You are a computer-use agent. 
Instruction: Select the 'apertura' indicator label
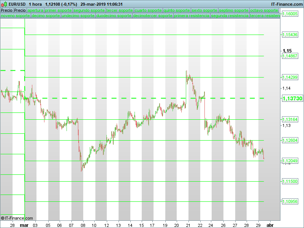click(x=35, y=10)
